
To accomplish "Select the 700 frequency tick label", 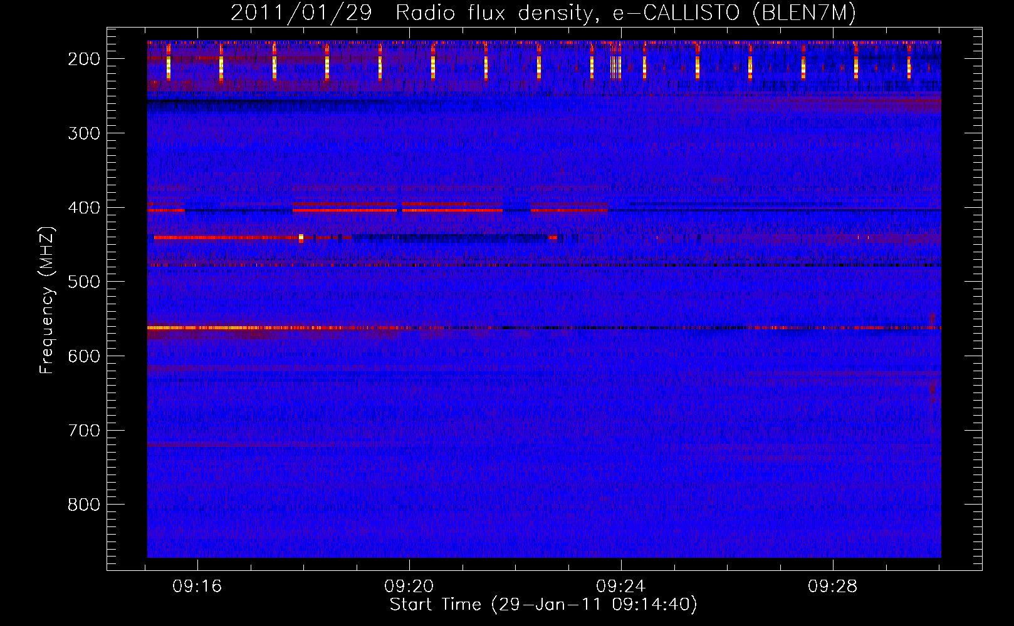I will (x=84, y=431).
